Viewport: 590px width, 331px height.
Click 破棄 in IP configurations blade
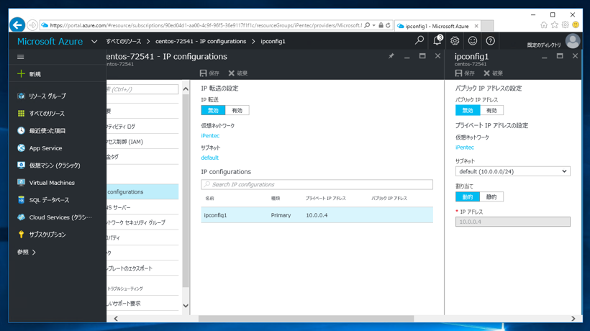(x=238, y=73)
